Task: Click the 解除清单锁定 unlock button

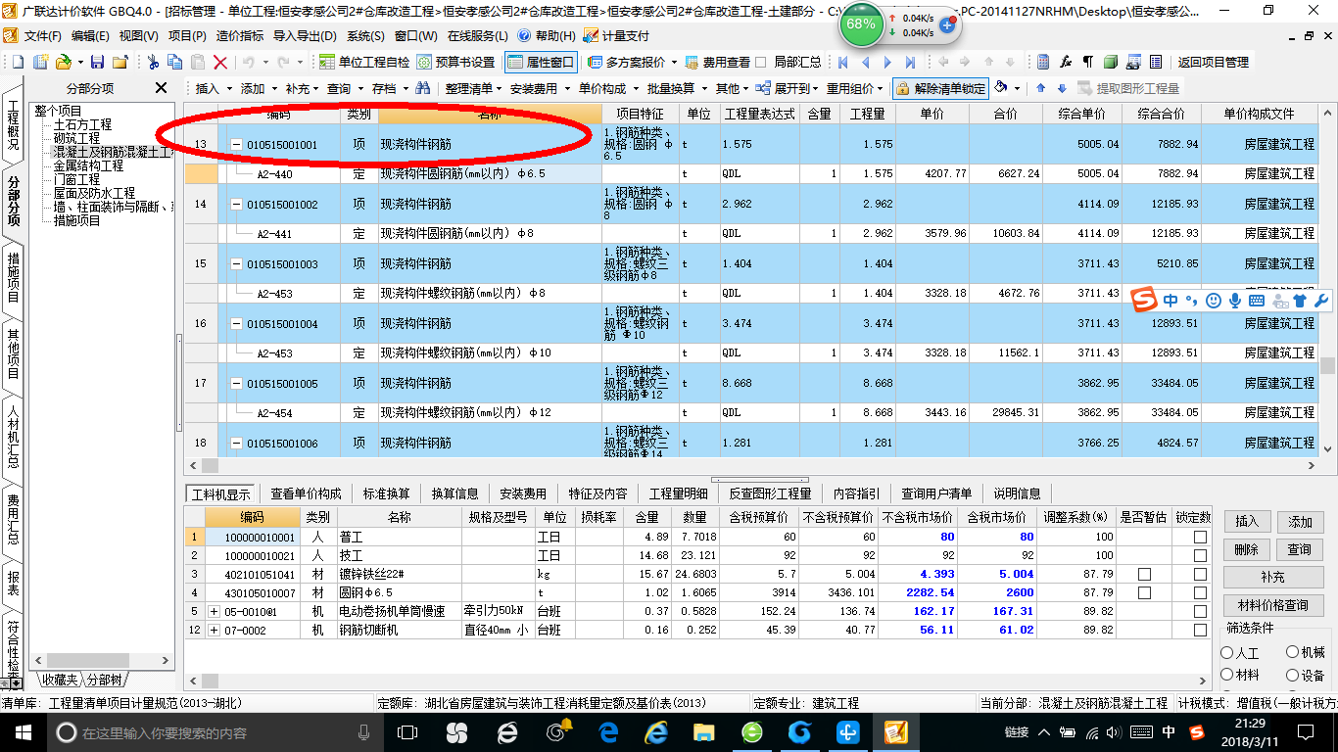Action: [939, 88]
